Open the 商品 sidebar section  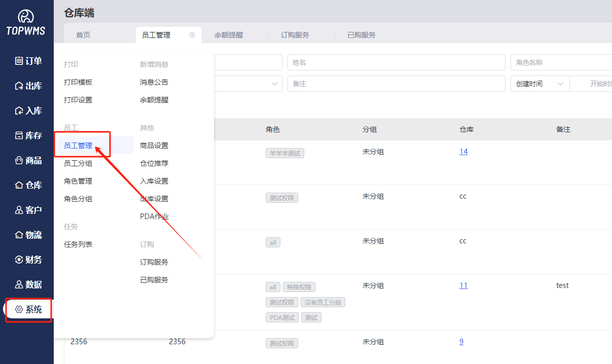(x=28, y=160)
